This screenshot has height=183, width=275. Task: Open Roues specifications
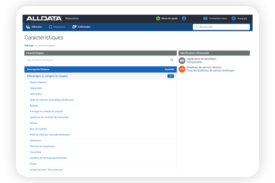pyautogui.click(x=33, y=164)
